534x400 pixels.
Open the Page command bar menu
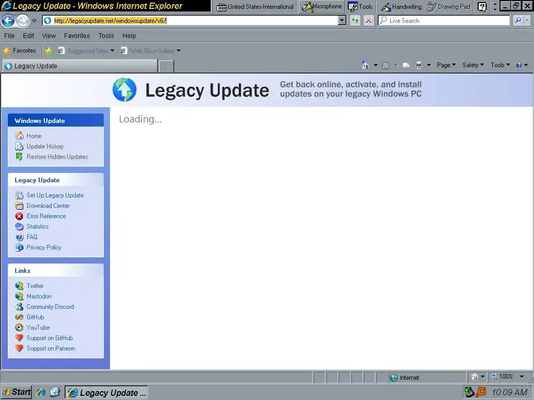[x=446, y=65]
